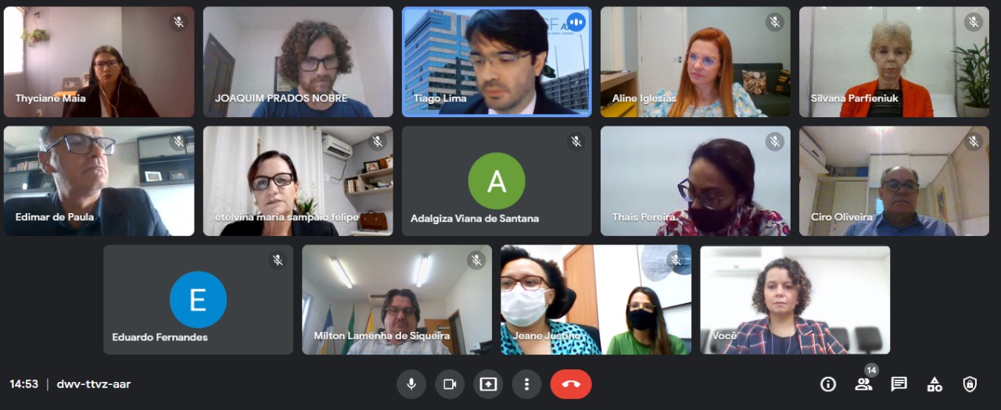Click participant count badge 14

tap(871, 370)
